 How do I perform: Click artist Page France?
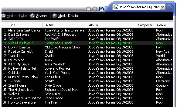pos(54,98)
